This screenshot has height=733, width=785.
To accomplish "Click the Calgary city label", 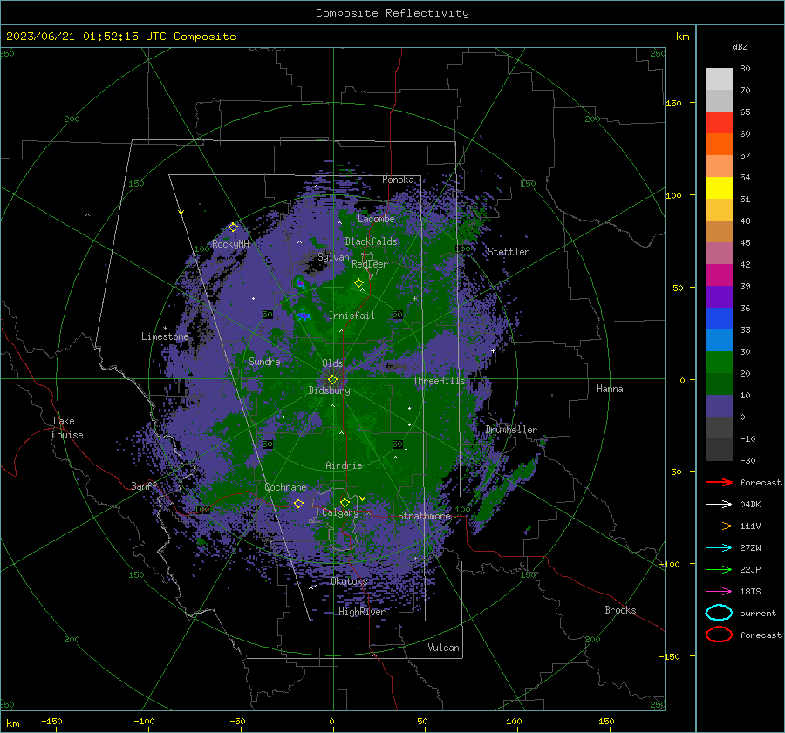I will tap(340, 512).
